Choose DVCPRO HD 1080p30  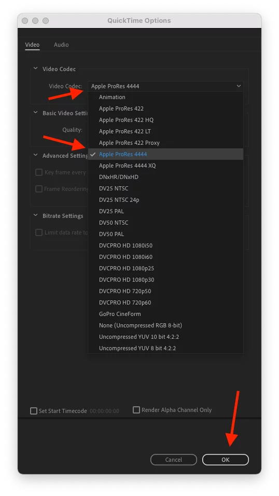[x=165, y=280]
